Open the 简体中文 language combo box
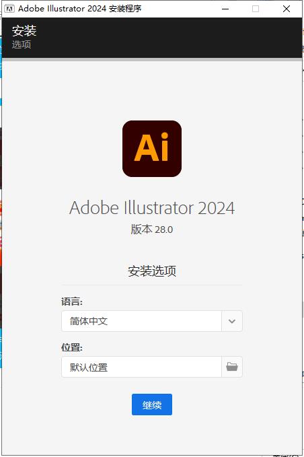Viewport: 304px width, 457px height. click(x=152, y=321)
